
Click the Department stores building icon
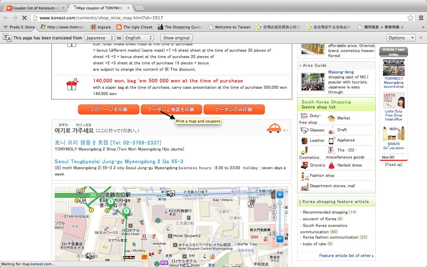[x=305, y=187]
